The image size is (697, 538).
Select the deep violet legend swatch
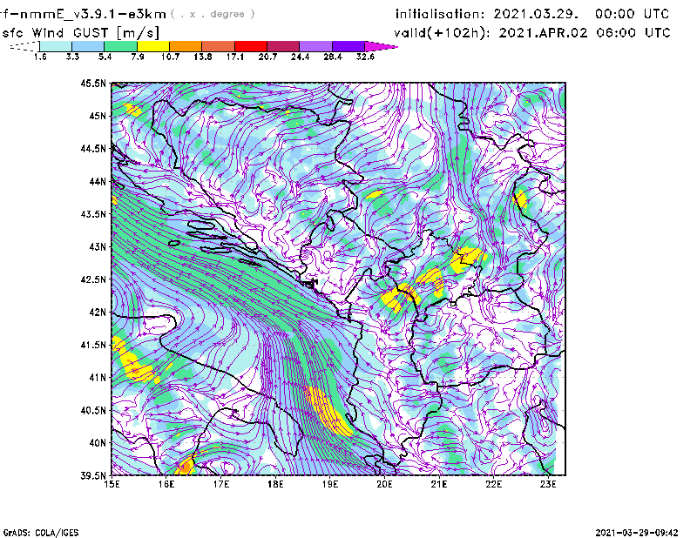click(x=348, y=46)
